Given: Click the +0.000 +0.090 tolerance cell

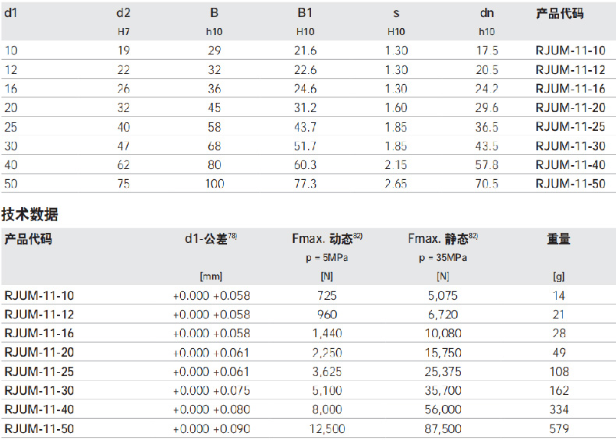Looking at the screenshot, I should (x=211, y=428).
